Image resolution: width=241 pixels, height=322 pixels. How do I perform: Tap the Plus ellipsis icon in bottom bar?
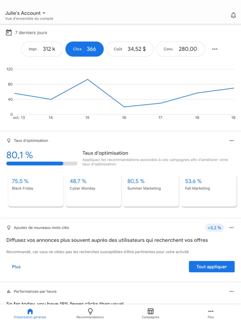(x=211, y=311)
